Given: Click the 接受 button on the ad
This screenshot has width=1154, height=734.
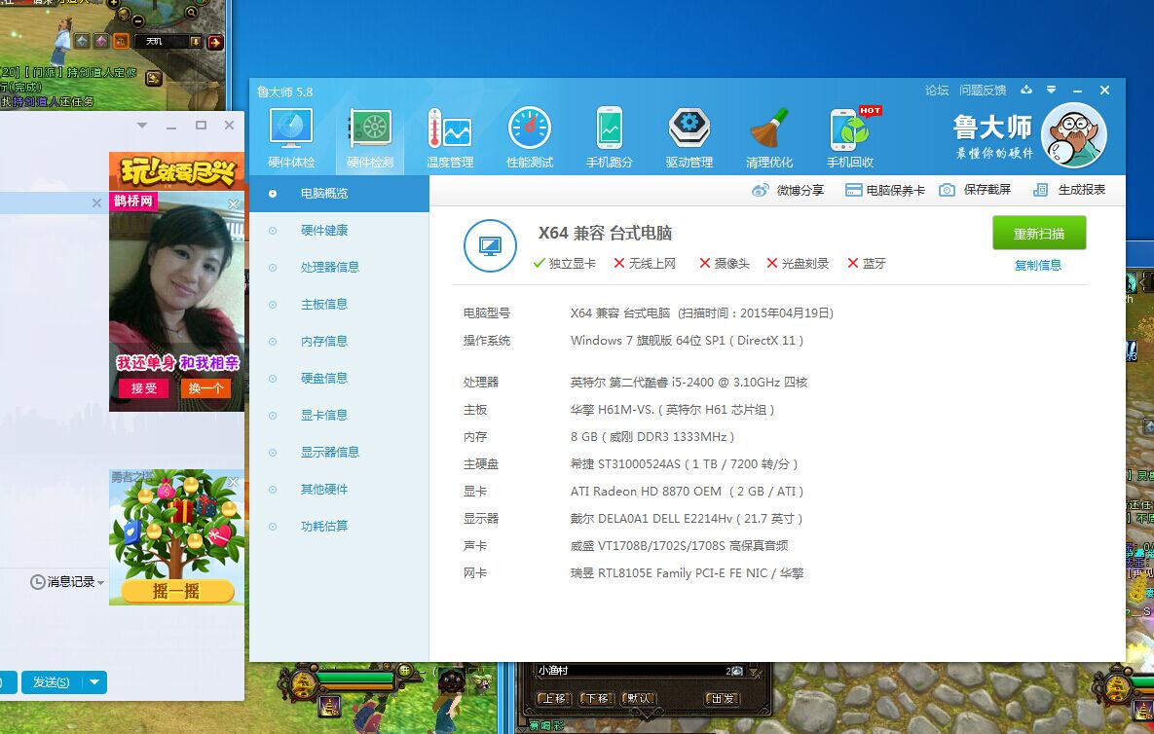Looking at the screenshot, I should 143,387.
